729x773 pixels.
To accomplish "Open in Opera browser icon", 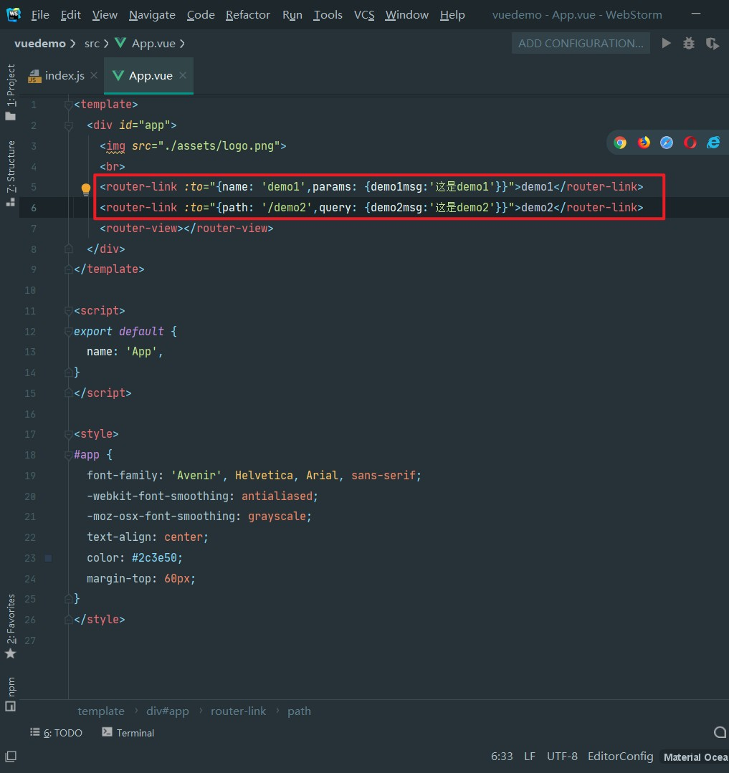I will (x=690, y=143).
